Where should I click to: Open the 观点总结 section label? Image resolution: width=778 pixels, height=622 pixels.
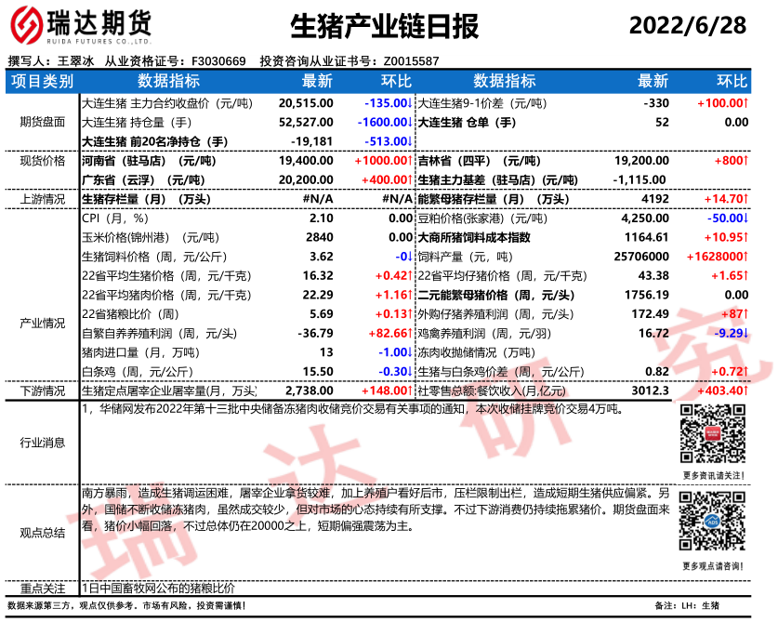[42, 532]
